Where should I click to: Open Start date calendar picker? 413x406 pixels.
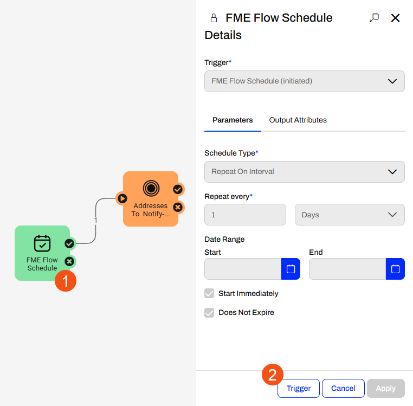point(291,269)
